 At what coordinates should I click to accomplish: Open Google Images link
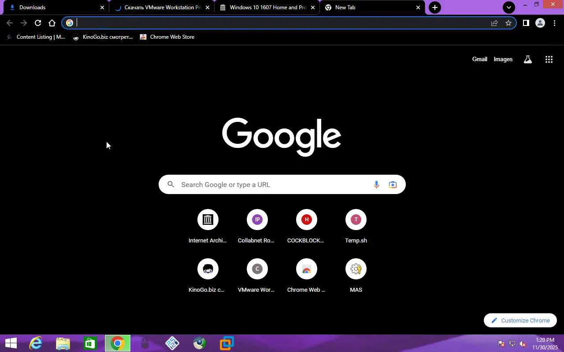coord(503,59)
